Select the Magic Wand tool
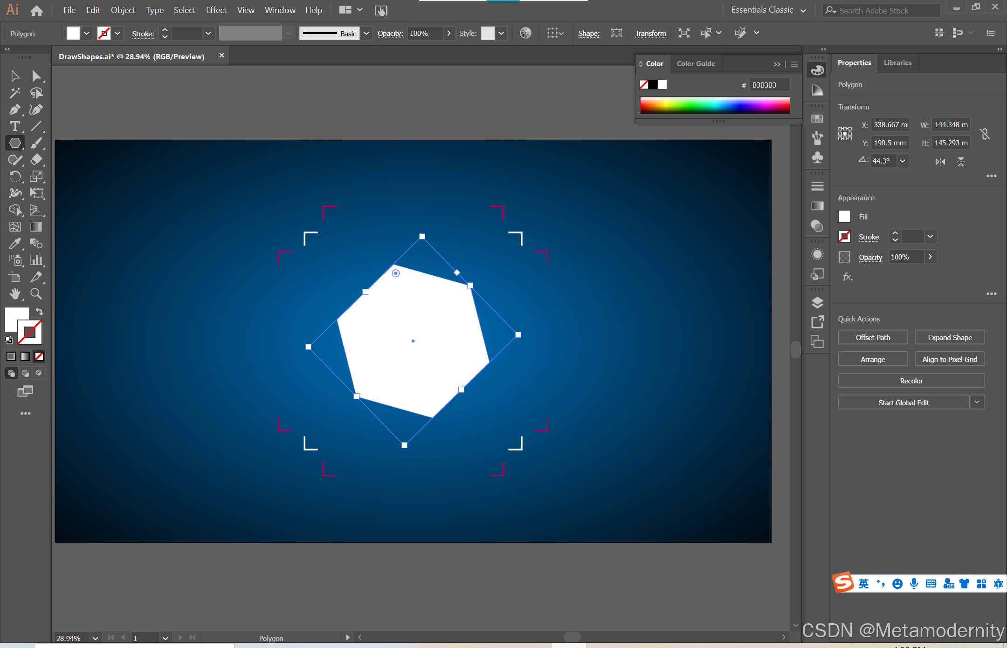 pos(14,93)
